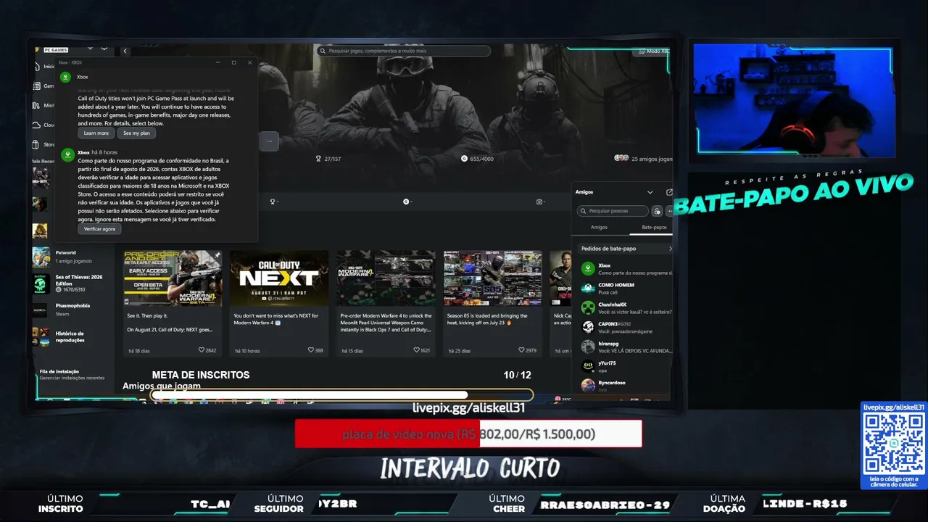Collapse the Amigos panel chevron
Image resolution: width=928 pixels, height=522 pixels.
(650, 192)
